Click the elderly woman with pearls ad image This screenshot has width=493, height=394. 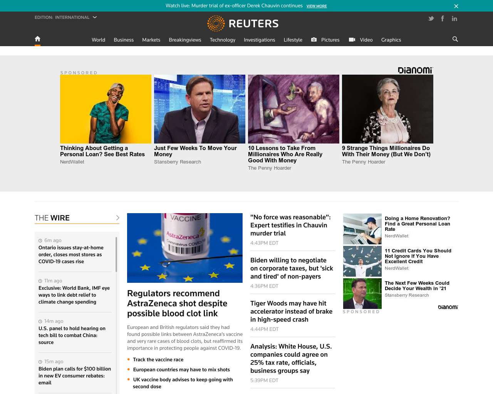(x=387, y=109)
